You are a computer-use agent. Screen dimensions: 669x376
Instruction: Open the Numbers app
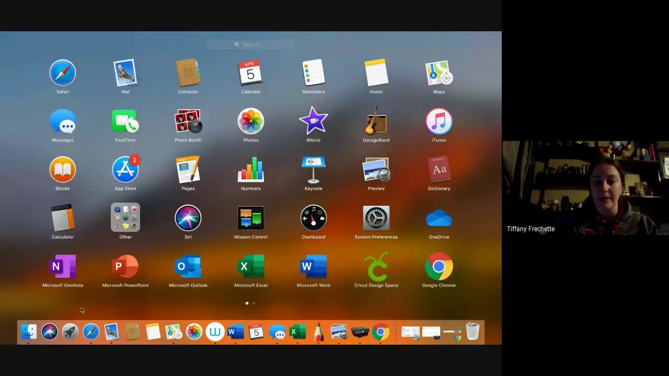[251, 170]
